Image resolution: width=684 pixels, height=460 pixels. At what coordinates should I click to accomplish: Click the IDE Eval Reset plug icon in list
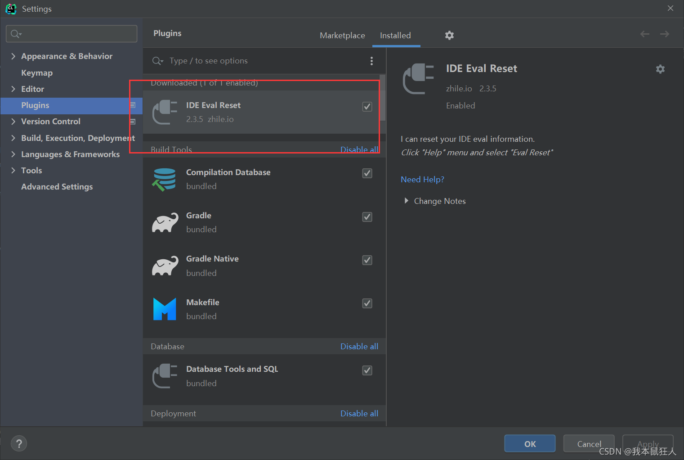(165, 112)
